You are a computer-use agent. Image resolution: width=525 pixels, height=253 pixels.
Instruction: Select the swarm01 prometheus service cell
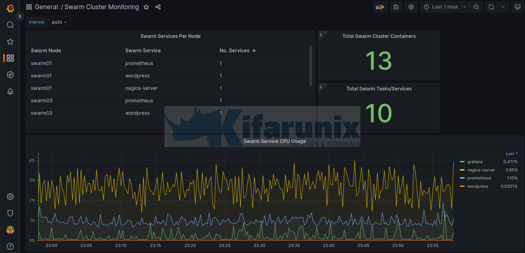pyautogui.click(x=170, y=63)
